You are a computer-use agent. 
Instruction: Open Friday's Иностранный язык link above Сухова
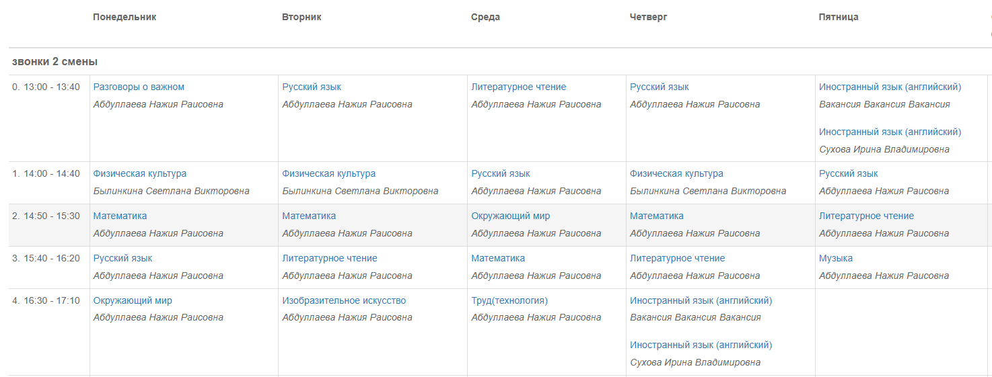click(890, 132)
